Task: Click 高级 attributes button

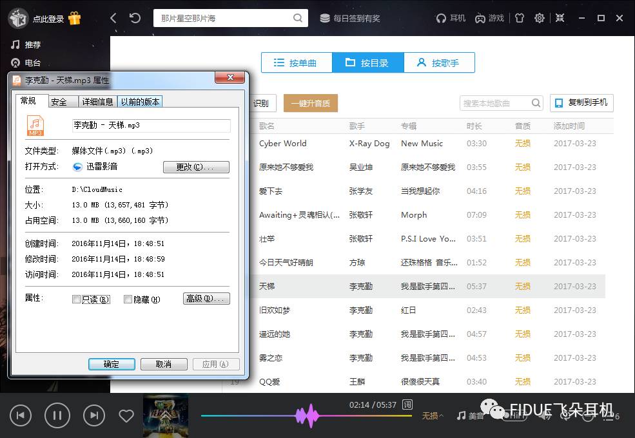Action: click(206, 299)
